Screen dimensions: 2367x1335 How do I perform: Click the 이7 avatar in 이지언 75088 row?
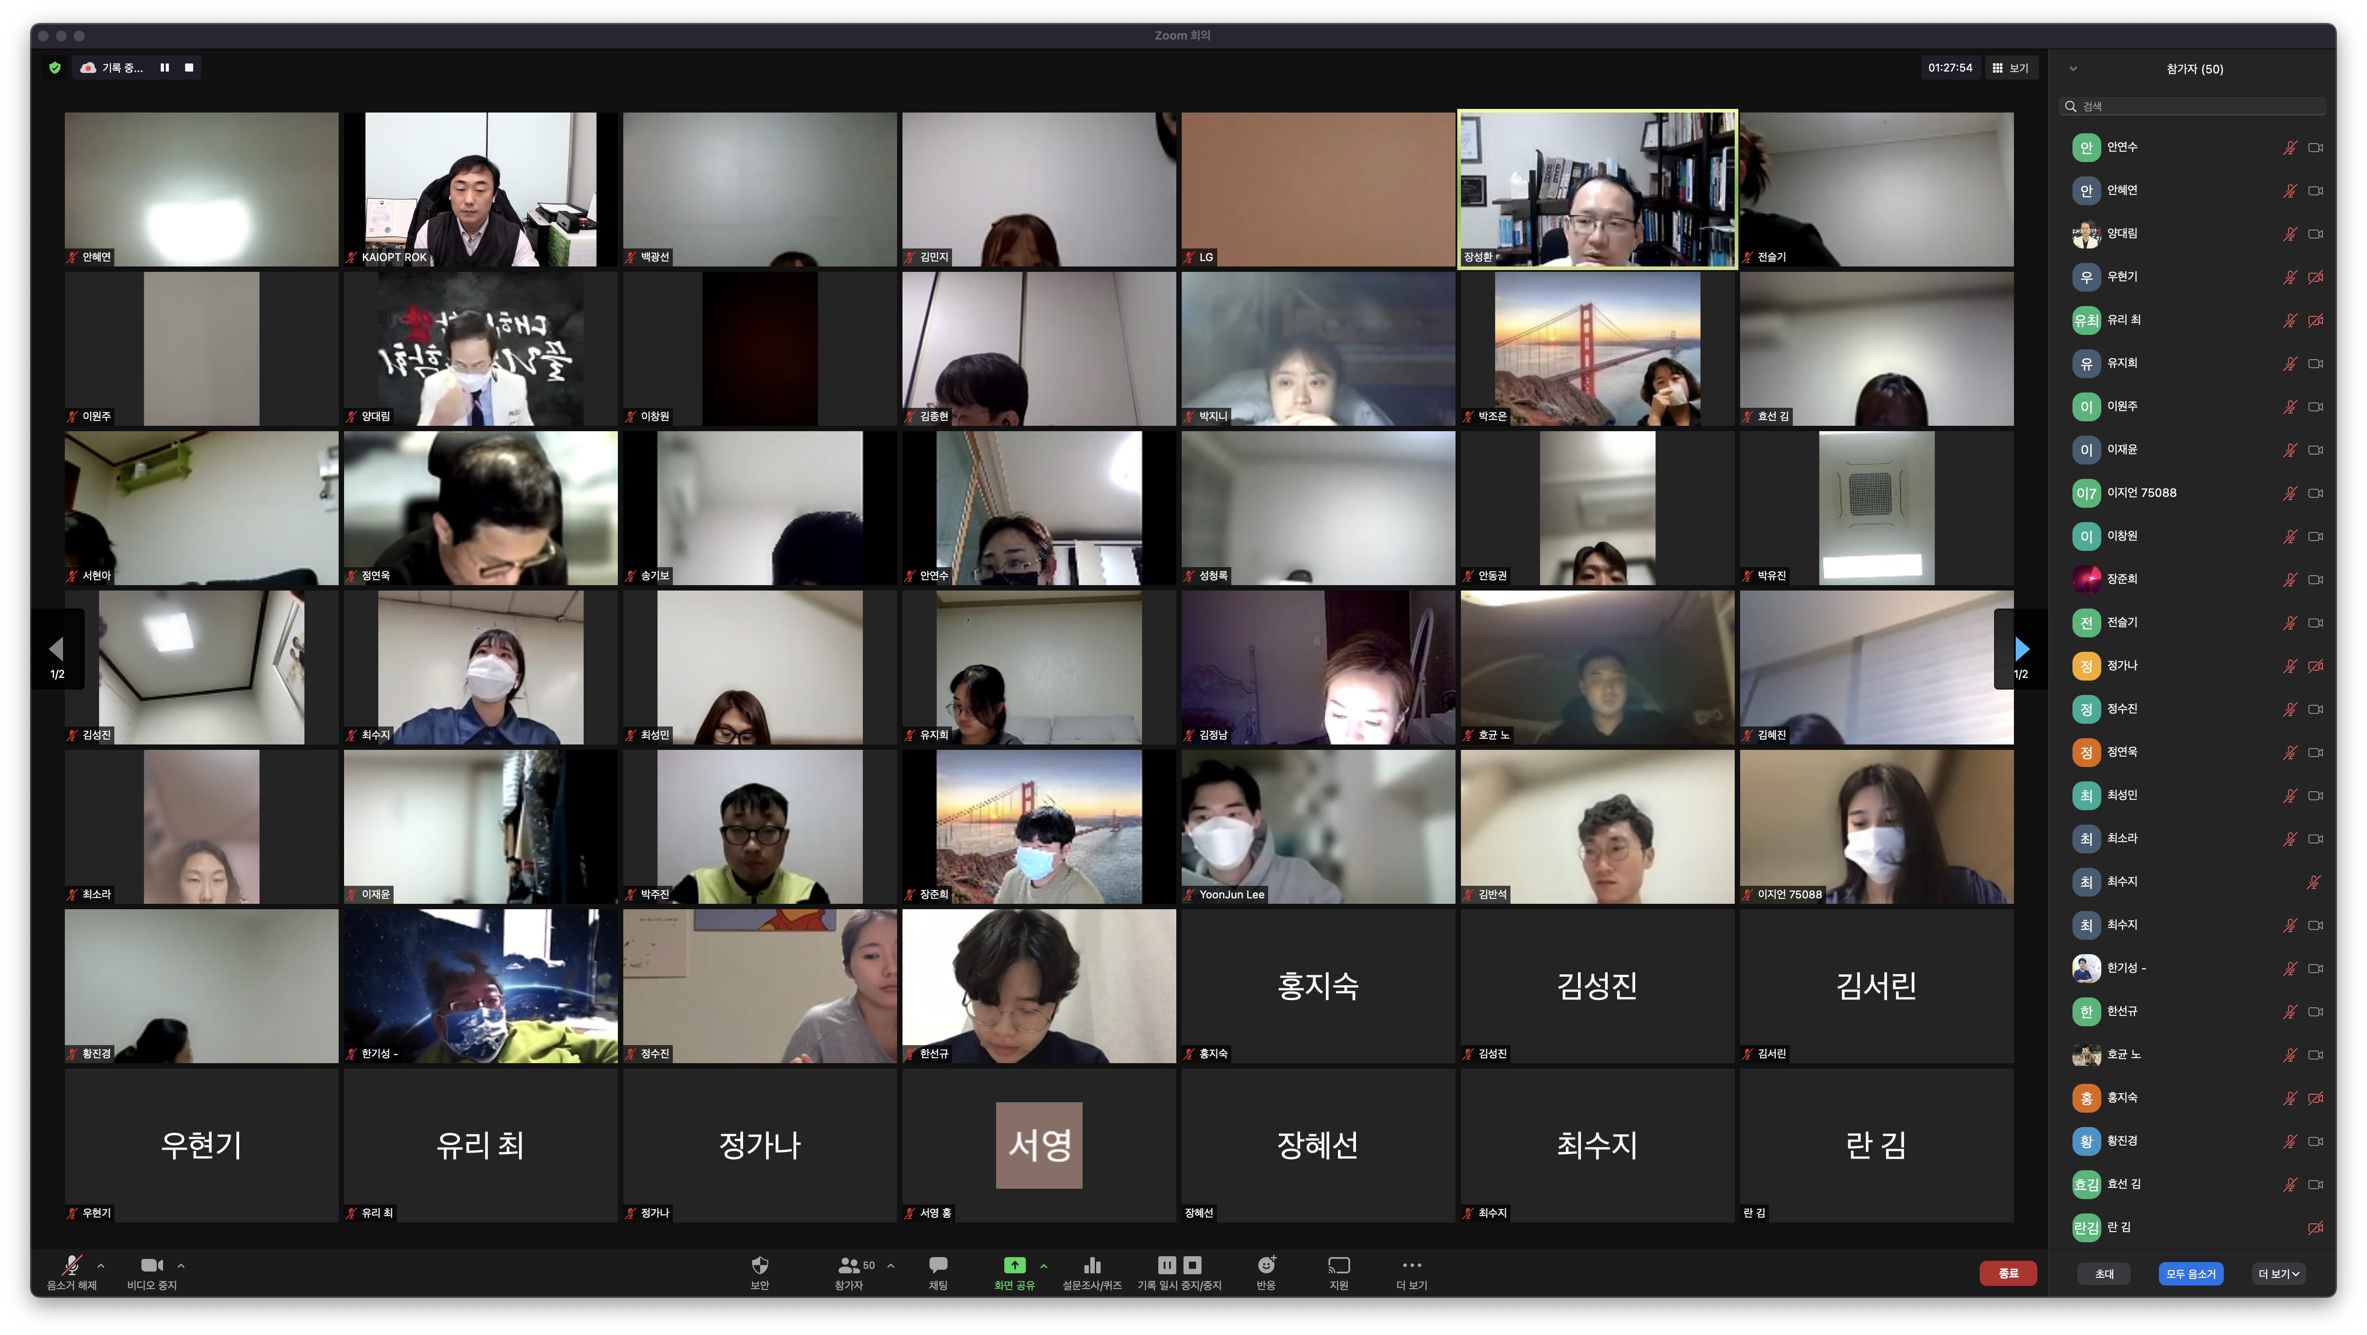click(2086, 493)
